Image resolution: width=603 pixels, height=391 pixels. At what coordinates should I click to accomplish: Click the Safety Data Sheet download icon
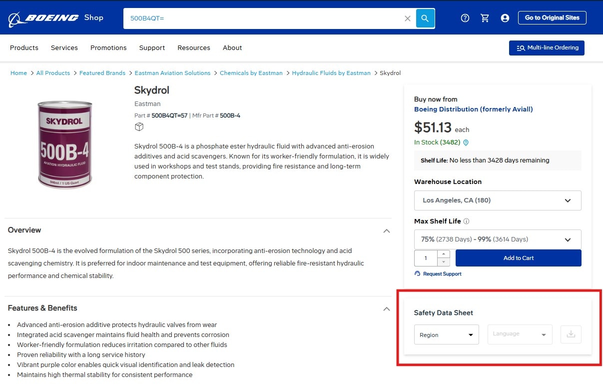pos(571,334)
